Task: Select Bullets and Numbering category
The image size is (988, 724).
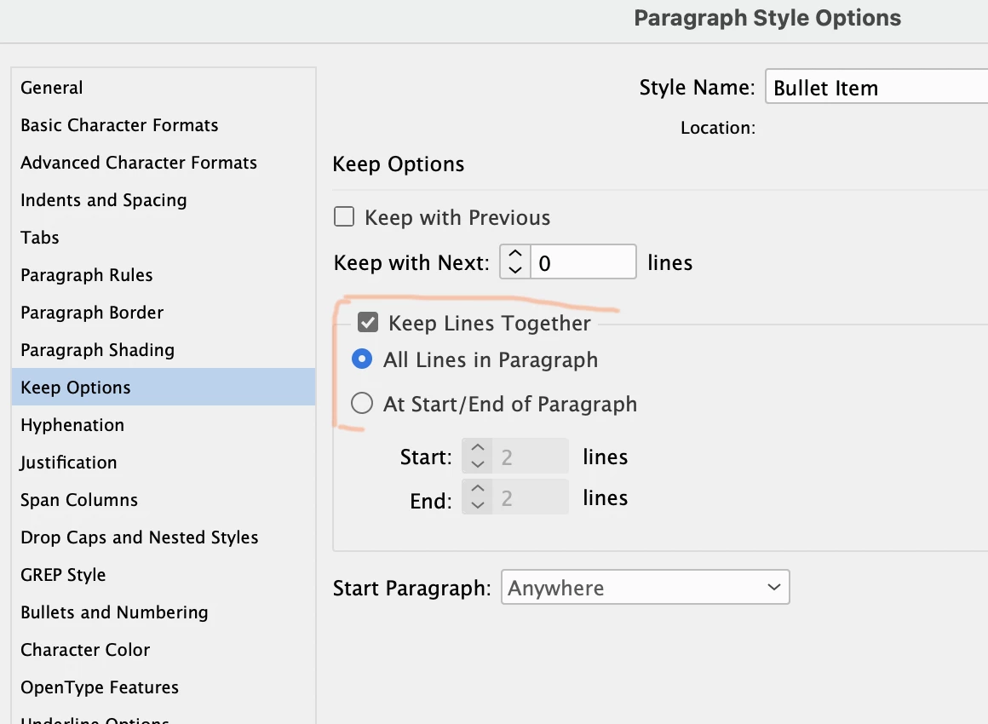Action: (x=114, y=612)
